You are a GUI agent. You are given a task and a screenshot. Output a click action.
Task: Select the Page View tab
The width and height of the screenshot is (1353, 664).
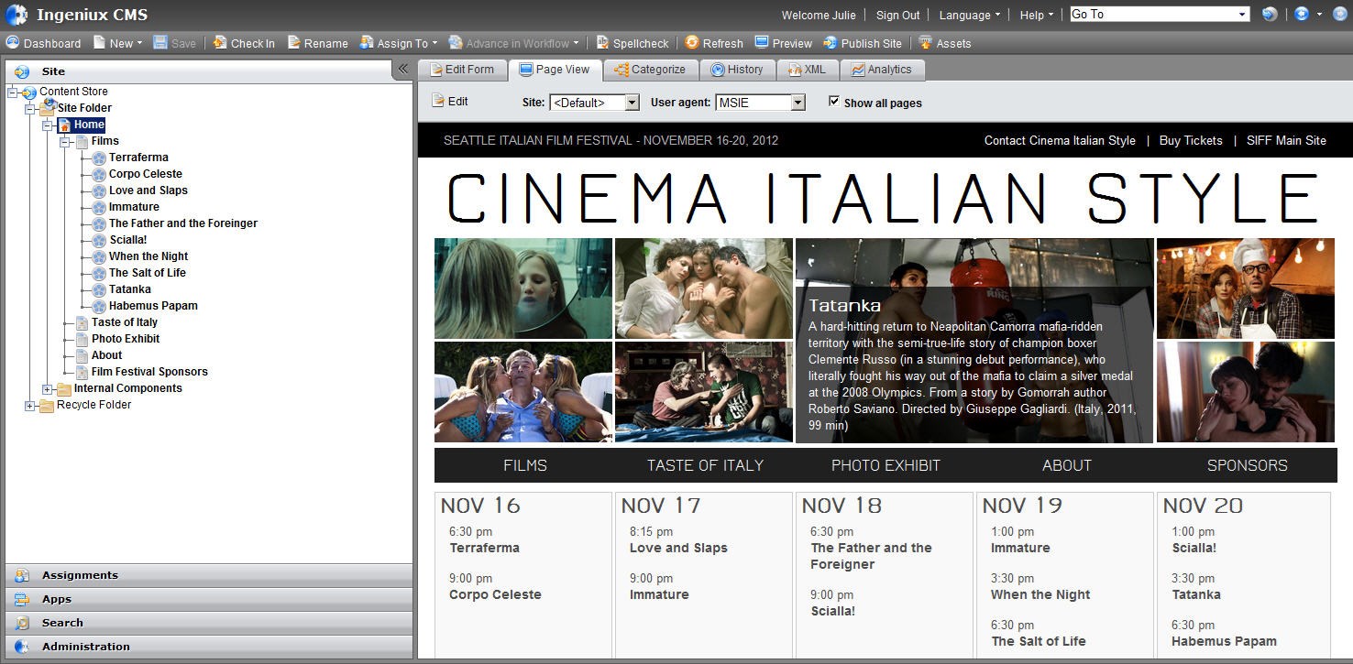tap(555, 70)
